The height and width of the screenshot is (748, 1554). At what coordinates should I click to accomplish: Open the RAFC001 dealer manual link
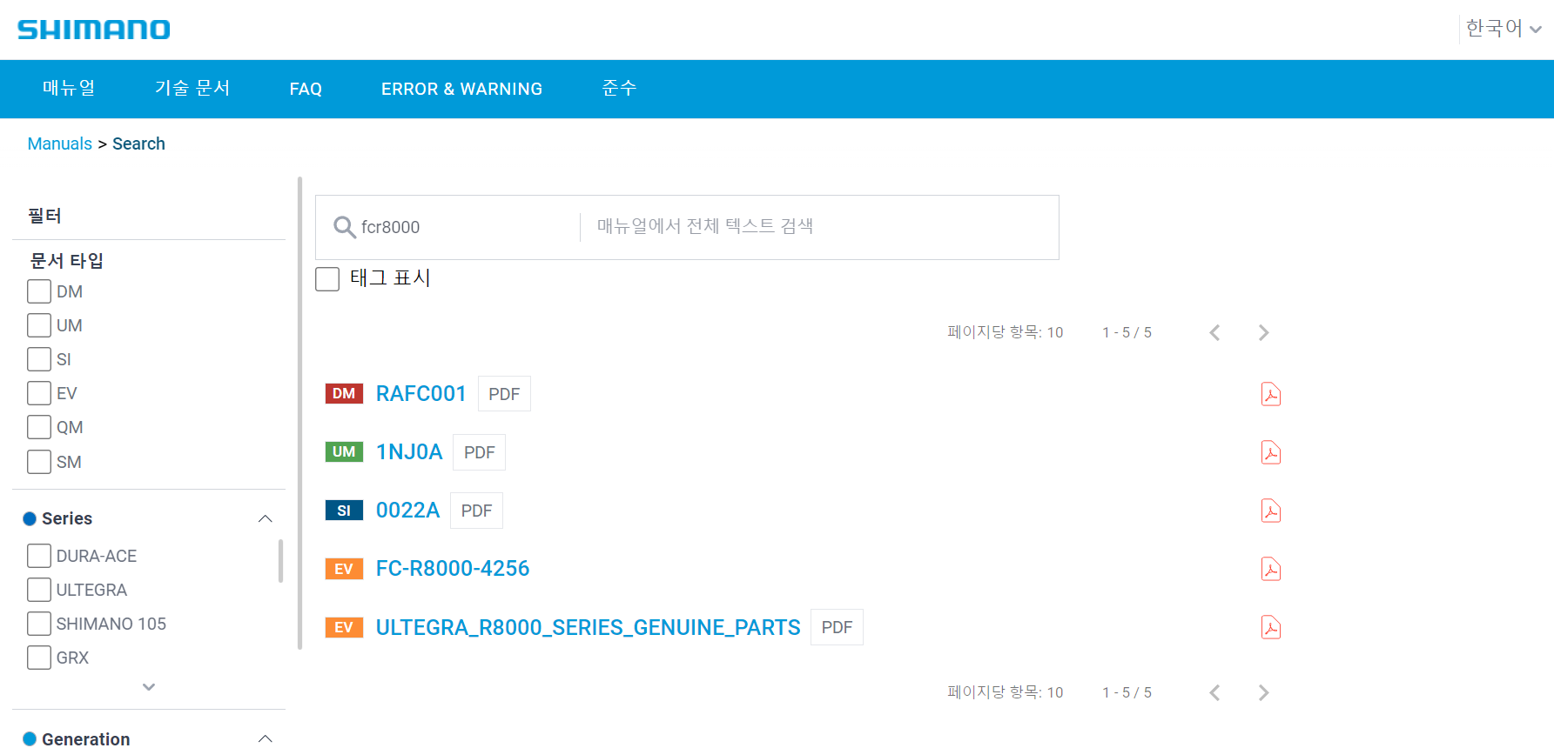(420, 394)
